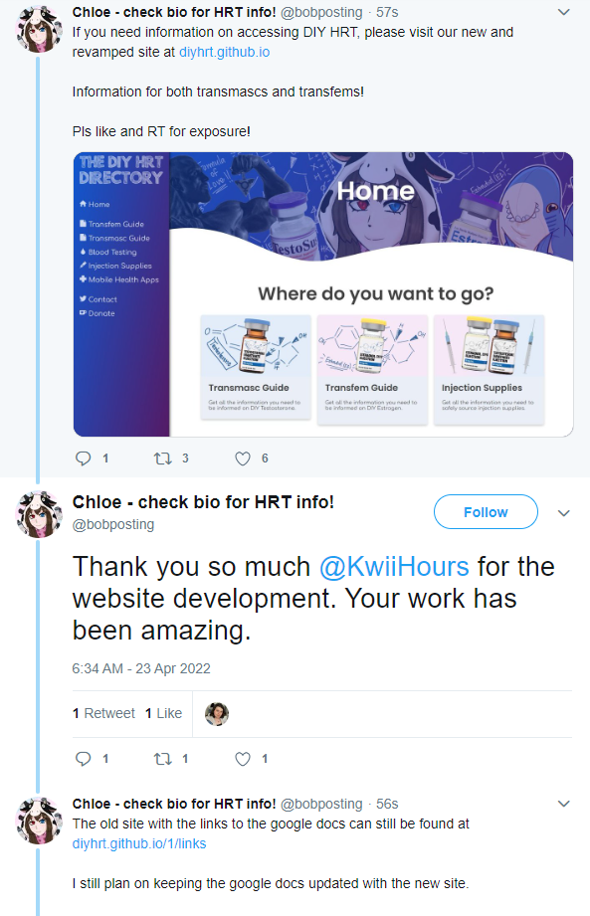Reply to the first DIY HRT tweet
Viewport: 590px width, 916px height.
click(x=84, y=458)
